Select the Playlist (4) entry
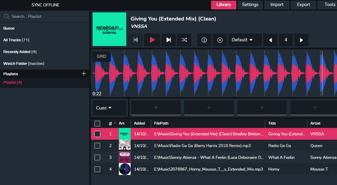 click(13, 82)
